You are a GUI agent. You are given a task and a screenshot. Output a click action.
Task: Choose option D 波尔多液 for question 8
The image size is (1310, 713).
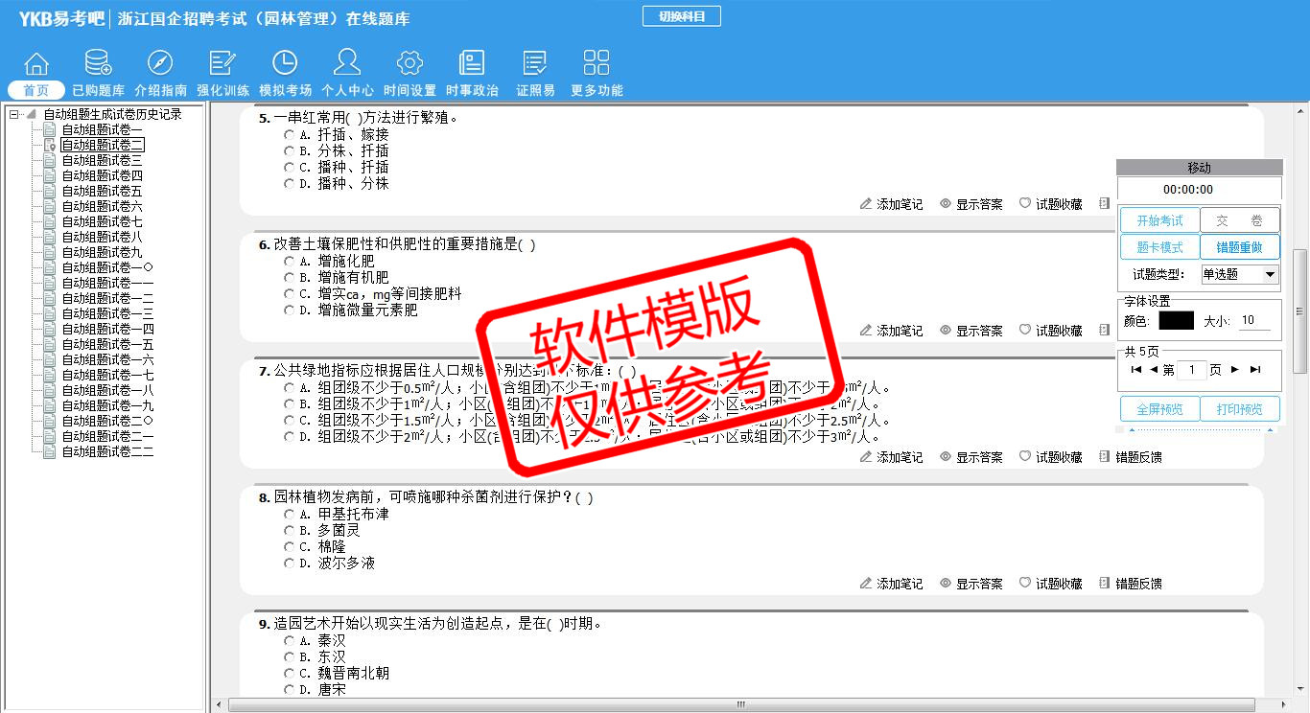[x=289, y=563]
